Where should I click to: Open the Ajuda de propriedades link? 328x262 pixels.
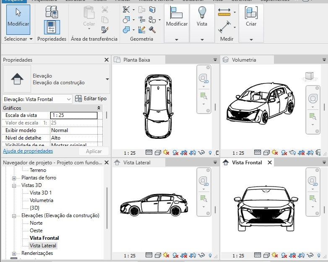point(28,151)
